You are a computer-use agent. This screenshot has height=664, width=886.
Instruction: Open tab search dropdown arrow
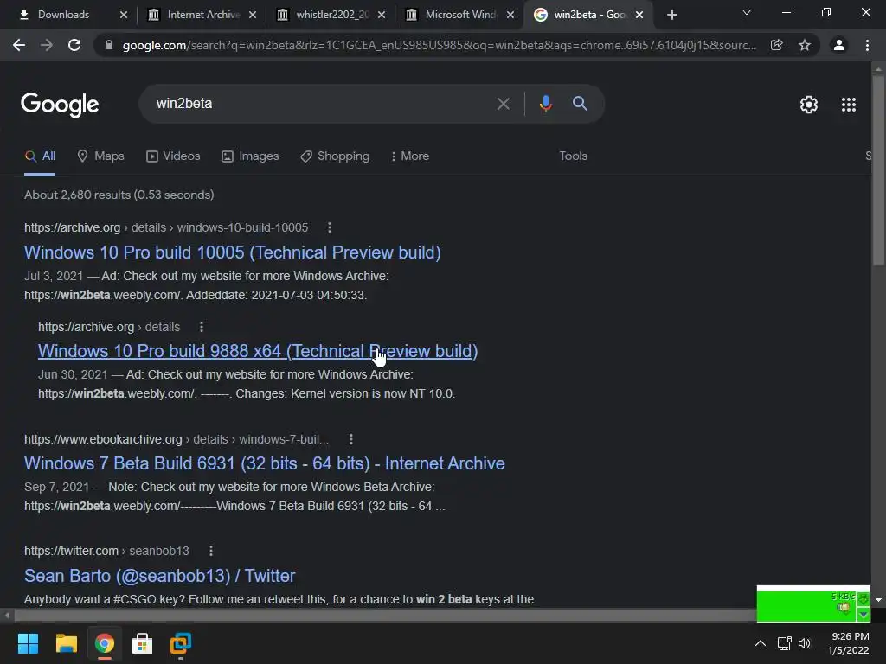pyautogui.click(x=747, y=12)
